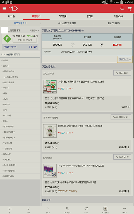134x214 pixels.
Task: Click 멤버십 등급 혜택보기 button
Action: [25, 40]
